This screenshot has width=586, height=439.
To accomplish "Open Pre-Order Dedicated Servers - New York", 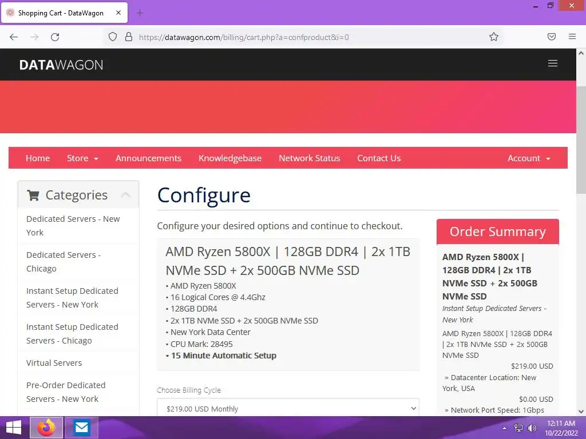I will pyautogui.click(x=78, y=392).
